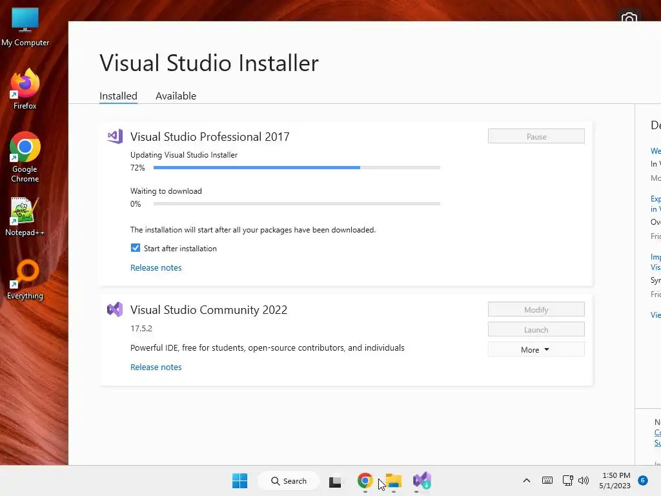Open Release notes for Community 2022
The image size is (661, 496).
156,367
